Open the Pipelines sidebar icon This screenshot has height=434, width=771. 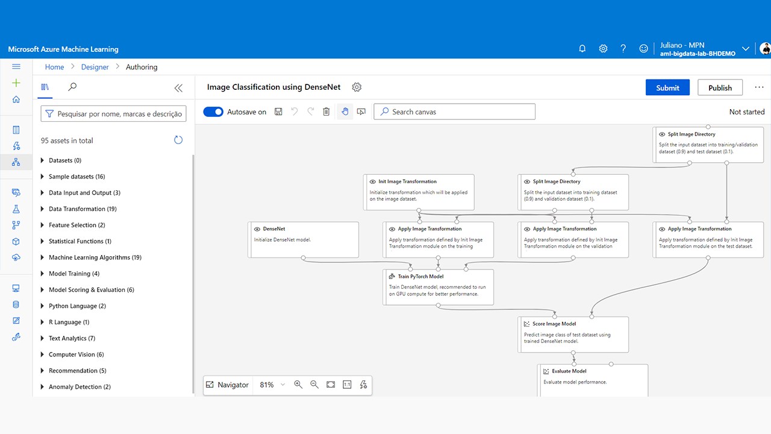(x=16, y=225)
